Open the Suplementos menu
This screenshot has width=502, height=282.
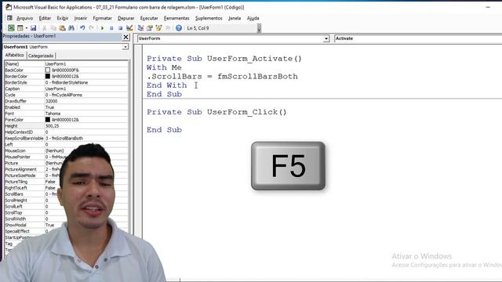[209, 18]
